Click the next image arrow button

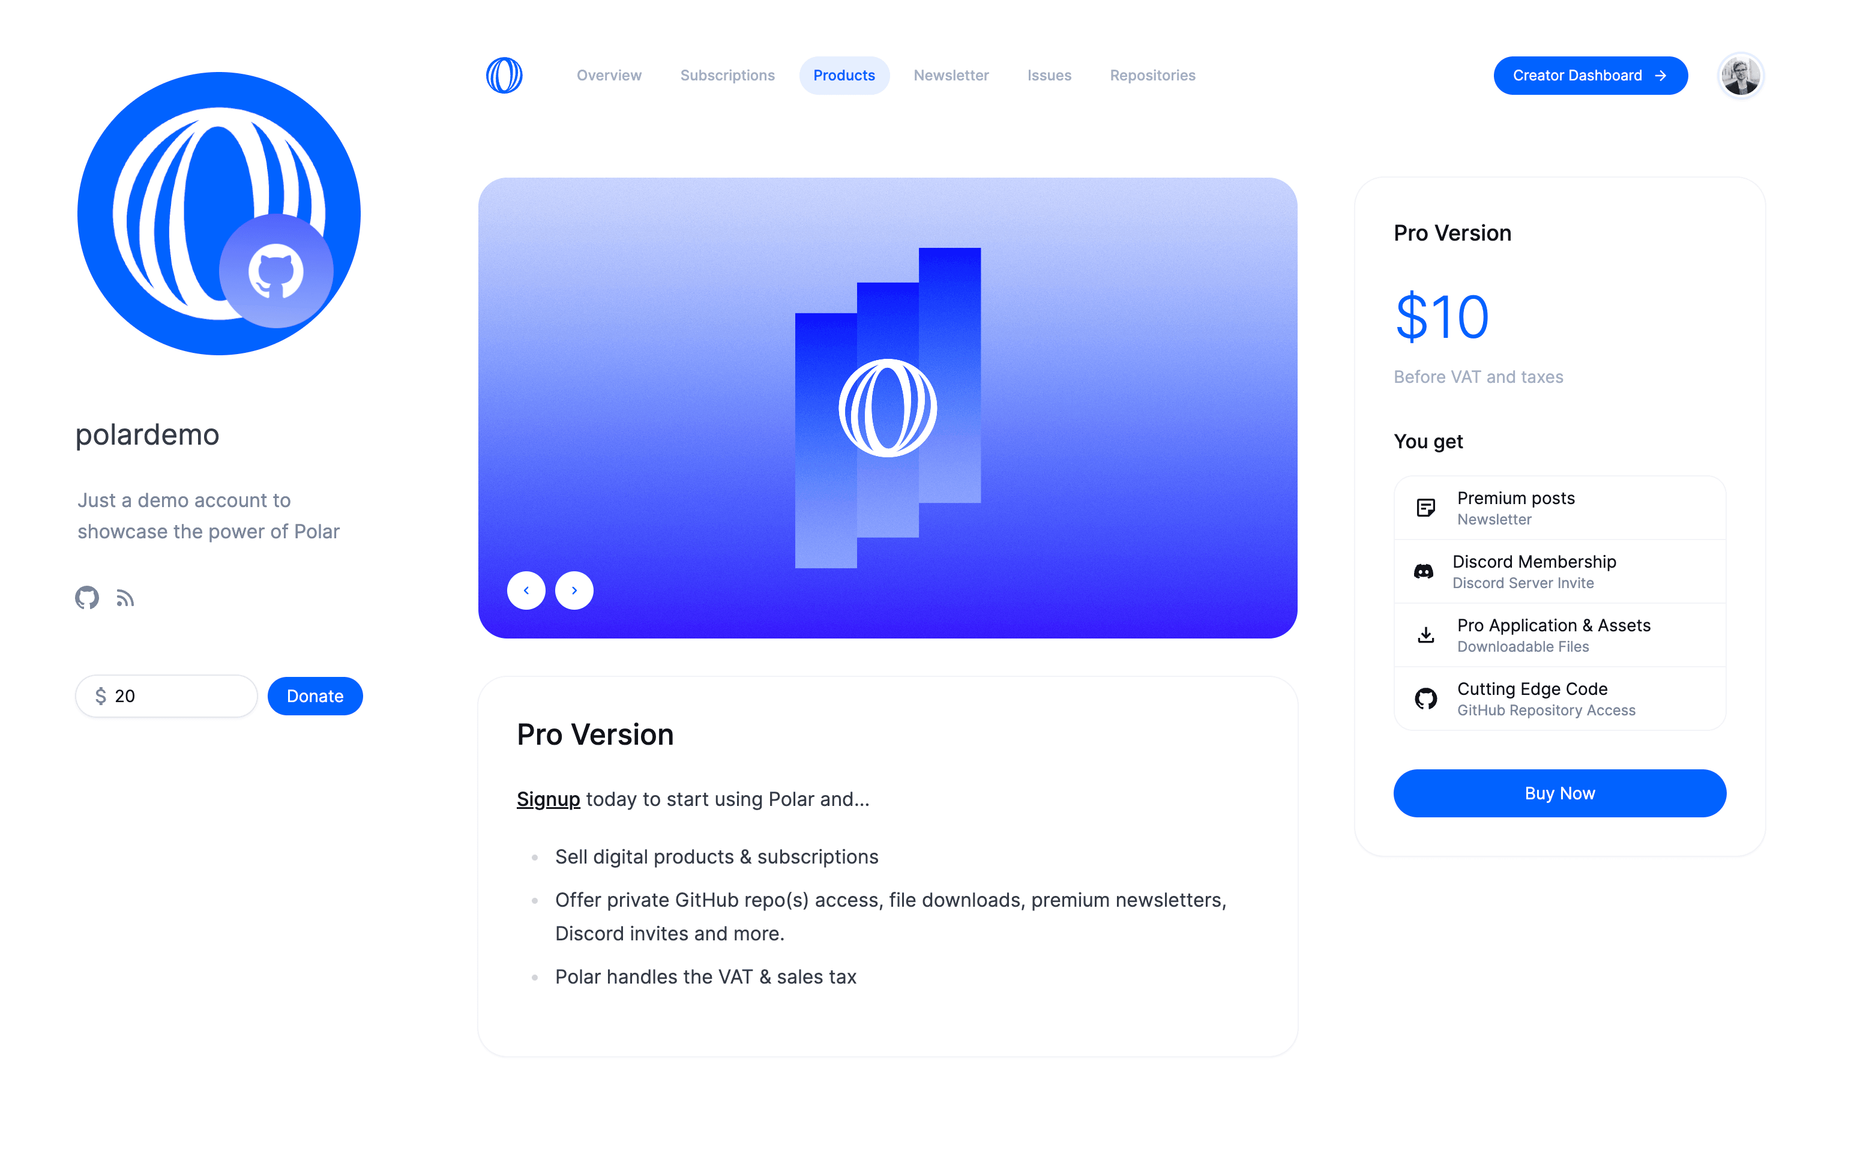(574, 589)
